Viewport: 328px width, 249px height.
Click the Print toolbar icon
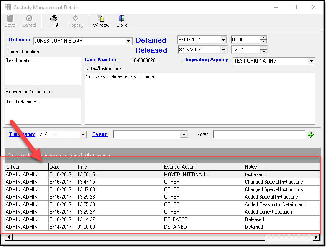click(x=54, y=19)
